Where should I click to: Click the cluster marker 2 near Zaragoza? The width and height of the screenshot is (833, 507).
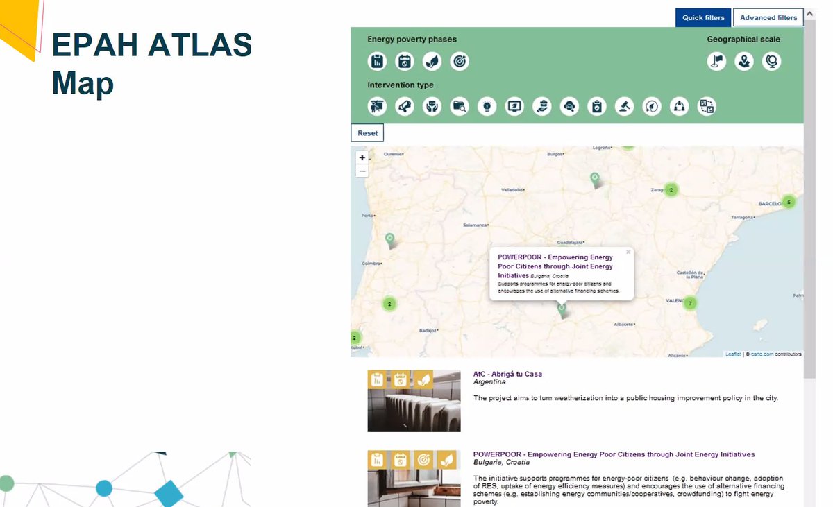pos(671,189)
